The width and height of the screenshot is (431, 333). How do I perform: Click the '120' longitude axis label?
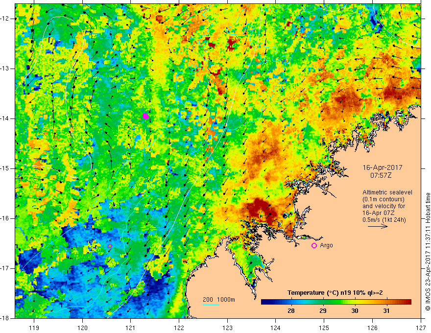click(x=82, y=328)
